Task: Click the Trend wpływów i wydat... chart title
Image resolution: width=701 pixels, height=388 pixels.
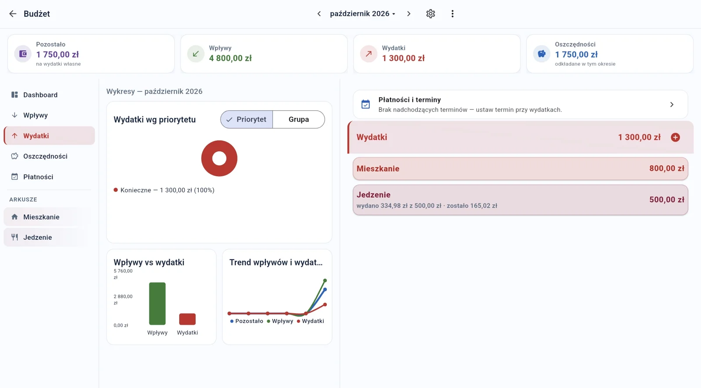Action: pyautogui.click(x=276, y=262)
